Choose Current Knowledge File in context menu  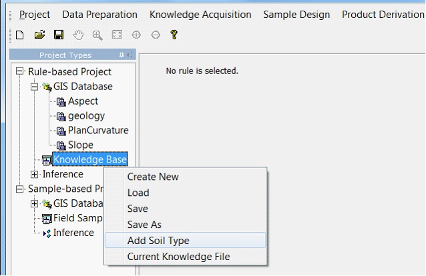pyautogui.click(x=185, y=257)
